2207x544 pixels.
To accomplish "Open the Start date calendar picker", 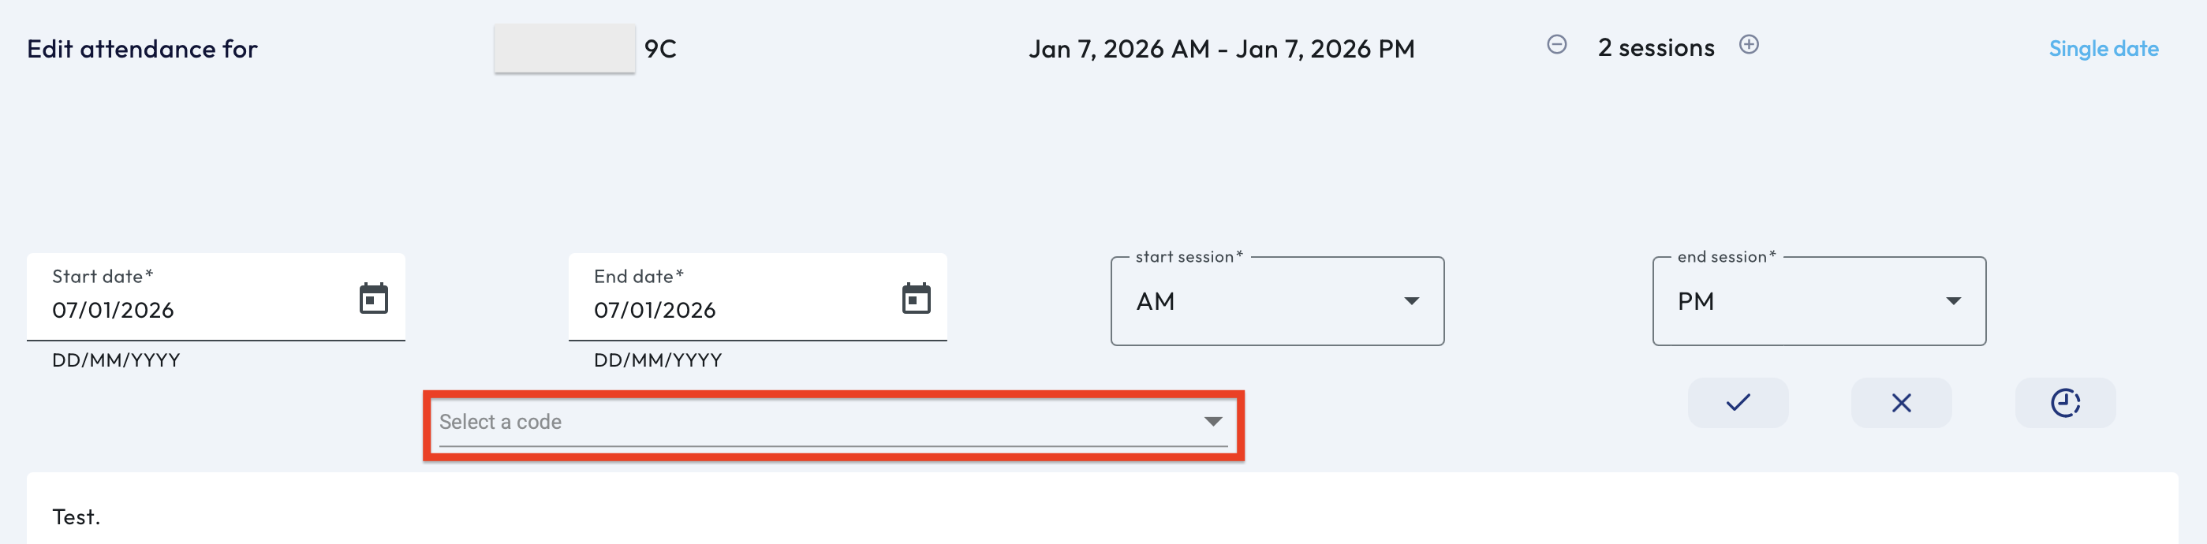I will (x=374, y=299).
